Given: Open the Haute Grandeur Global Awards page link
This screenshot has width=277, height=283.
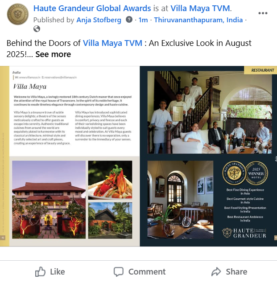Looking at the screenshot, I should pos(92,8).
